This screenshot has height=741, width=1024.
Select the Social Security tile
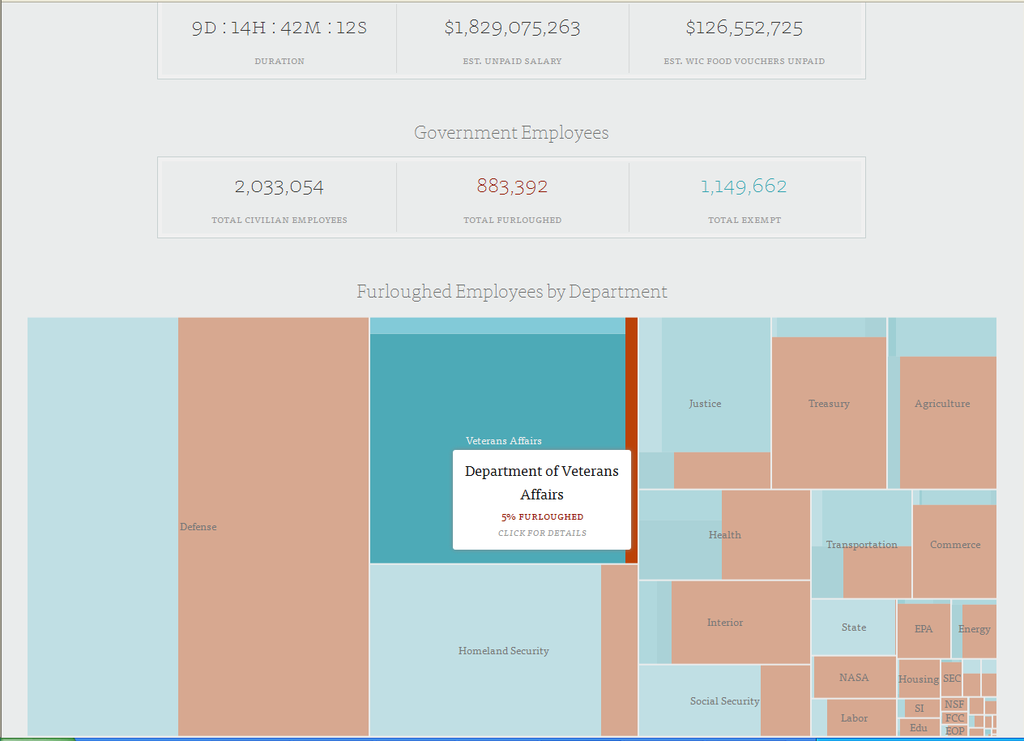(724, 701)
